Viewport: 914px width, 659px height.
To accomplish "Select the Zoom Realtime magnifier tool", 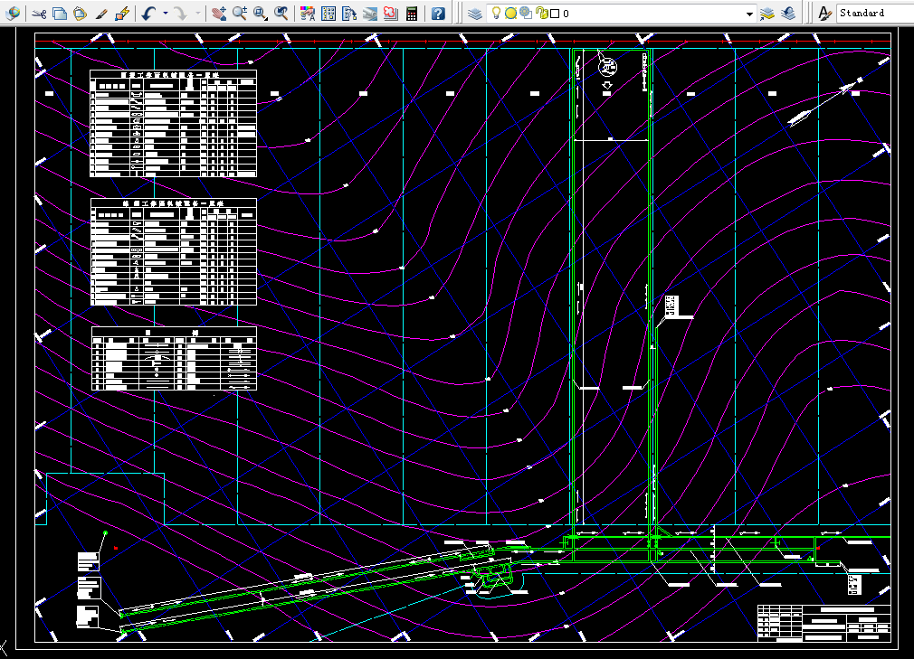I will pos(240,14).
